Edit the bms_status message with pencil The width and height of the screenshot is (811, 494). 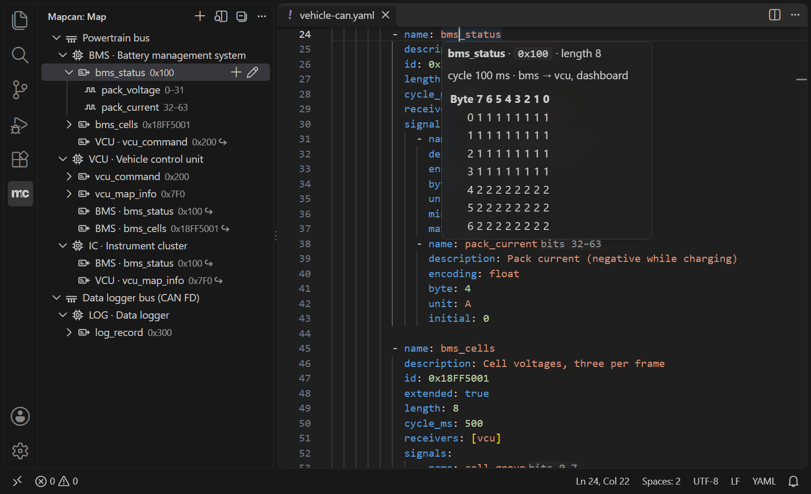click(x=253, y=72)
